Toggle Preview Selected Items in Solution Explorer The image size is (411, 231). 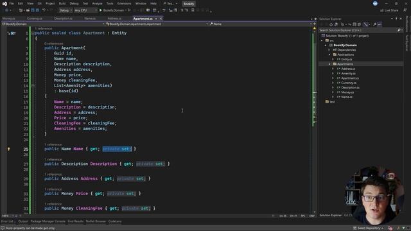(x=380, y=24)
